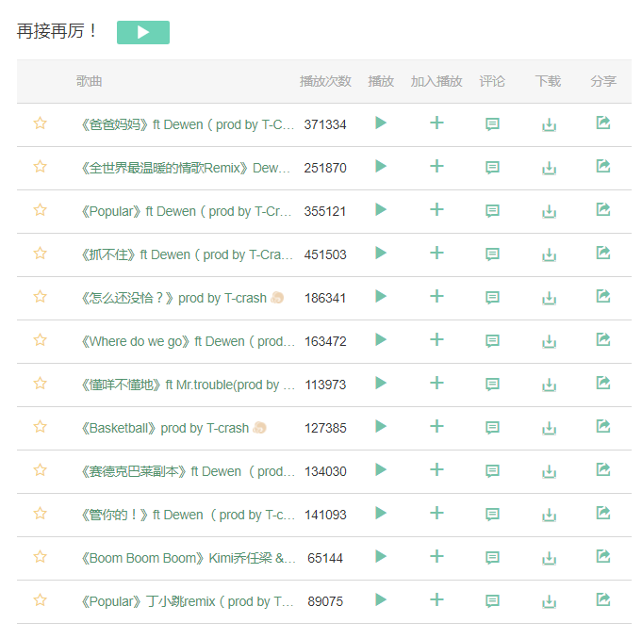Add 《Popular》 ft Dewen to queue

coord(436,209)
